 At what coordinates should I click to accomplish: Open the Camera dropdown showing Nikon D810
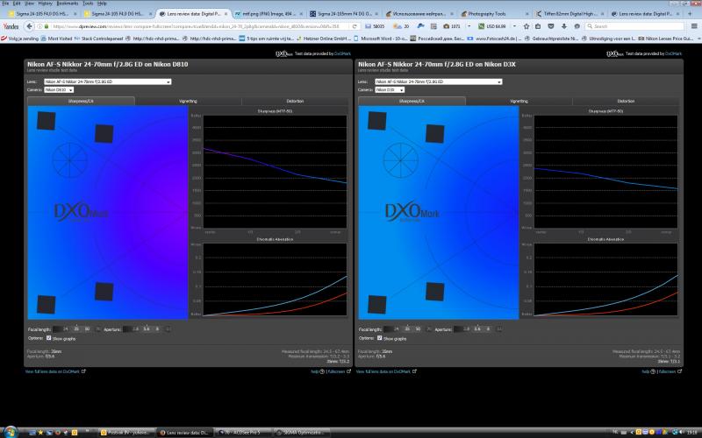click(x=59, y=90)
